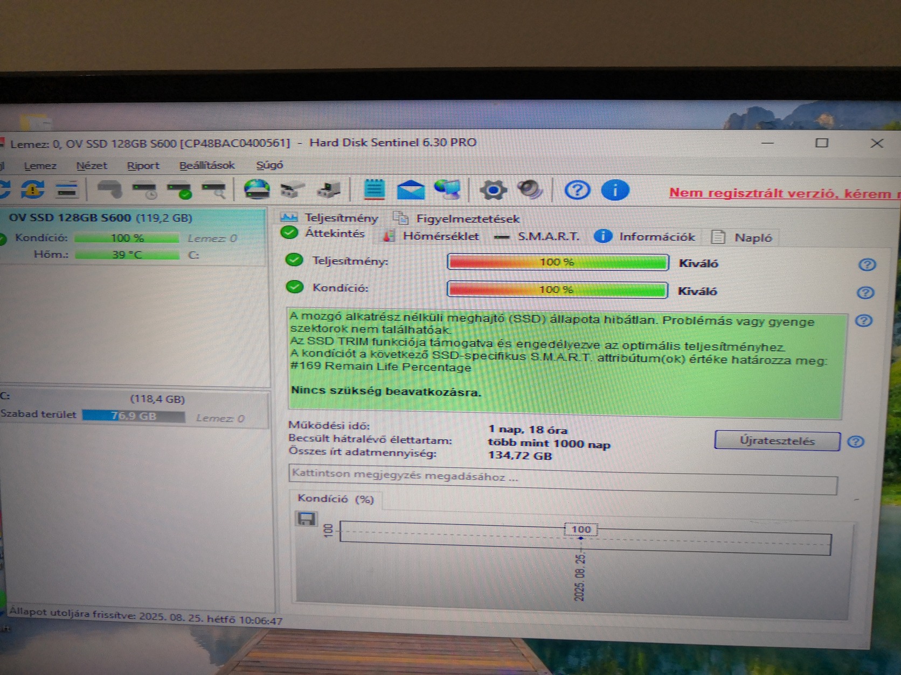Maximize the Hard Disk Sentinel window

822,143
